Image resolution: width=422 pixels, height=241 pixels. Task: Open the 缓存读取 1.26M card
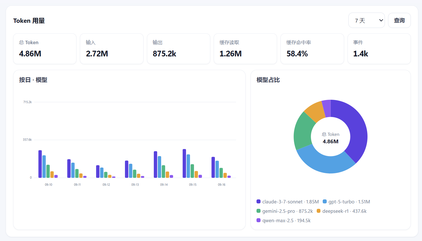[245, 49]
